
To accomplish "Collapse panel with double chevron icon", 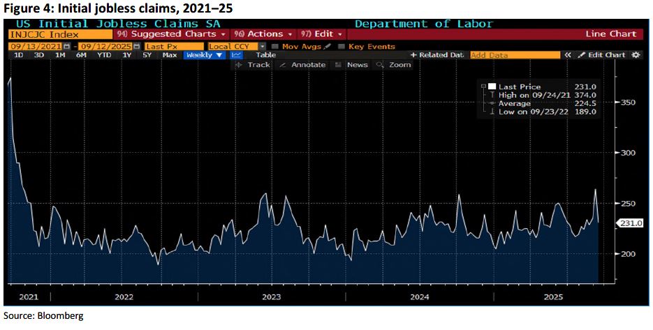I will [568, 55].
